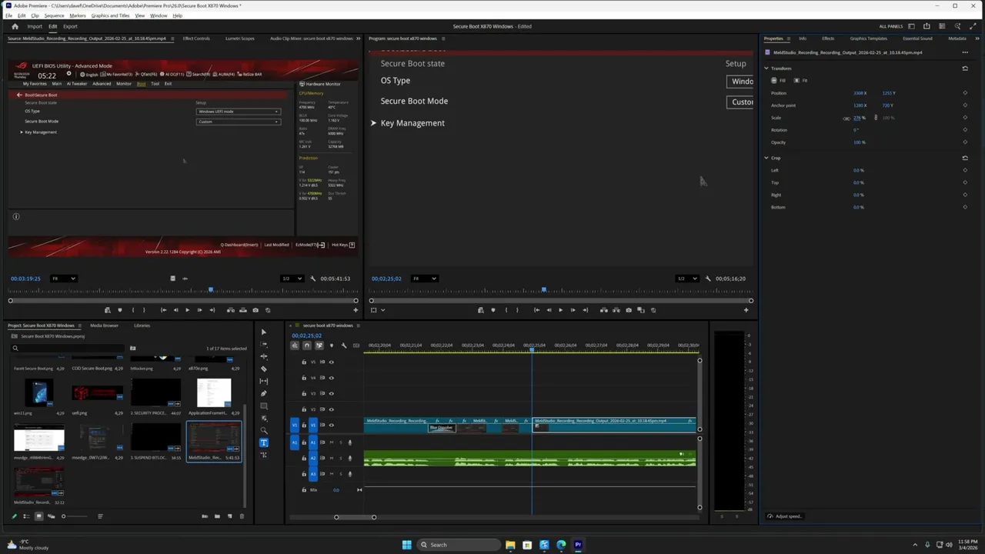Select the Selection arrow tool
This screenshot has height=554, width=985.
[x=263, y=332]
